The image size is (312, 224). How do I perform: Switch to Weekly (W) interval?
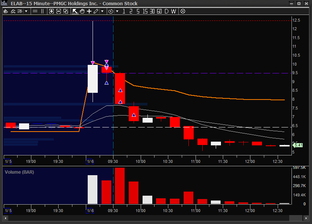pos(174,11)
